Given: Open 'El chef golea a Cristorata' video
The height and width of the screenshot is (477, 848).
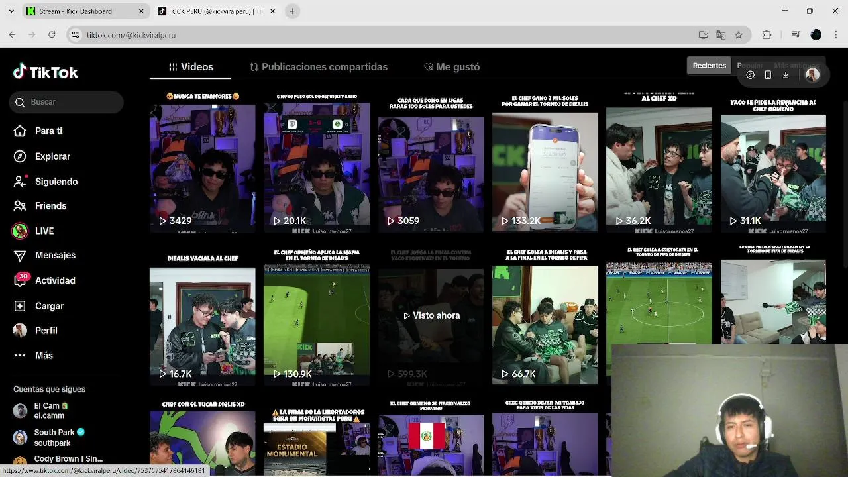Looking at the screenshot, I should click(x=659, y=295).
